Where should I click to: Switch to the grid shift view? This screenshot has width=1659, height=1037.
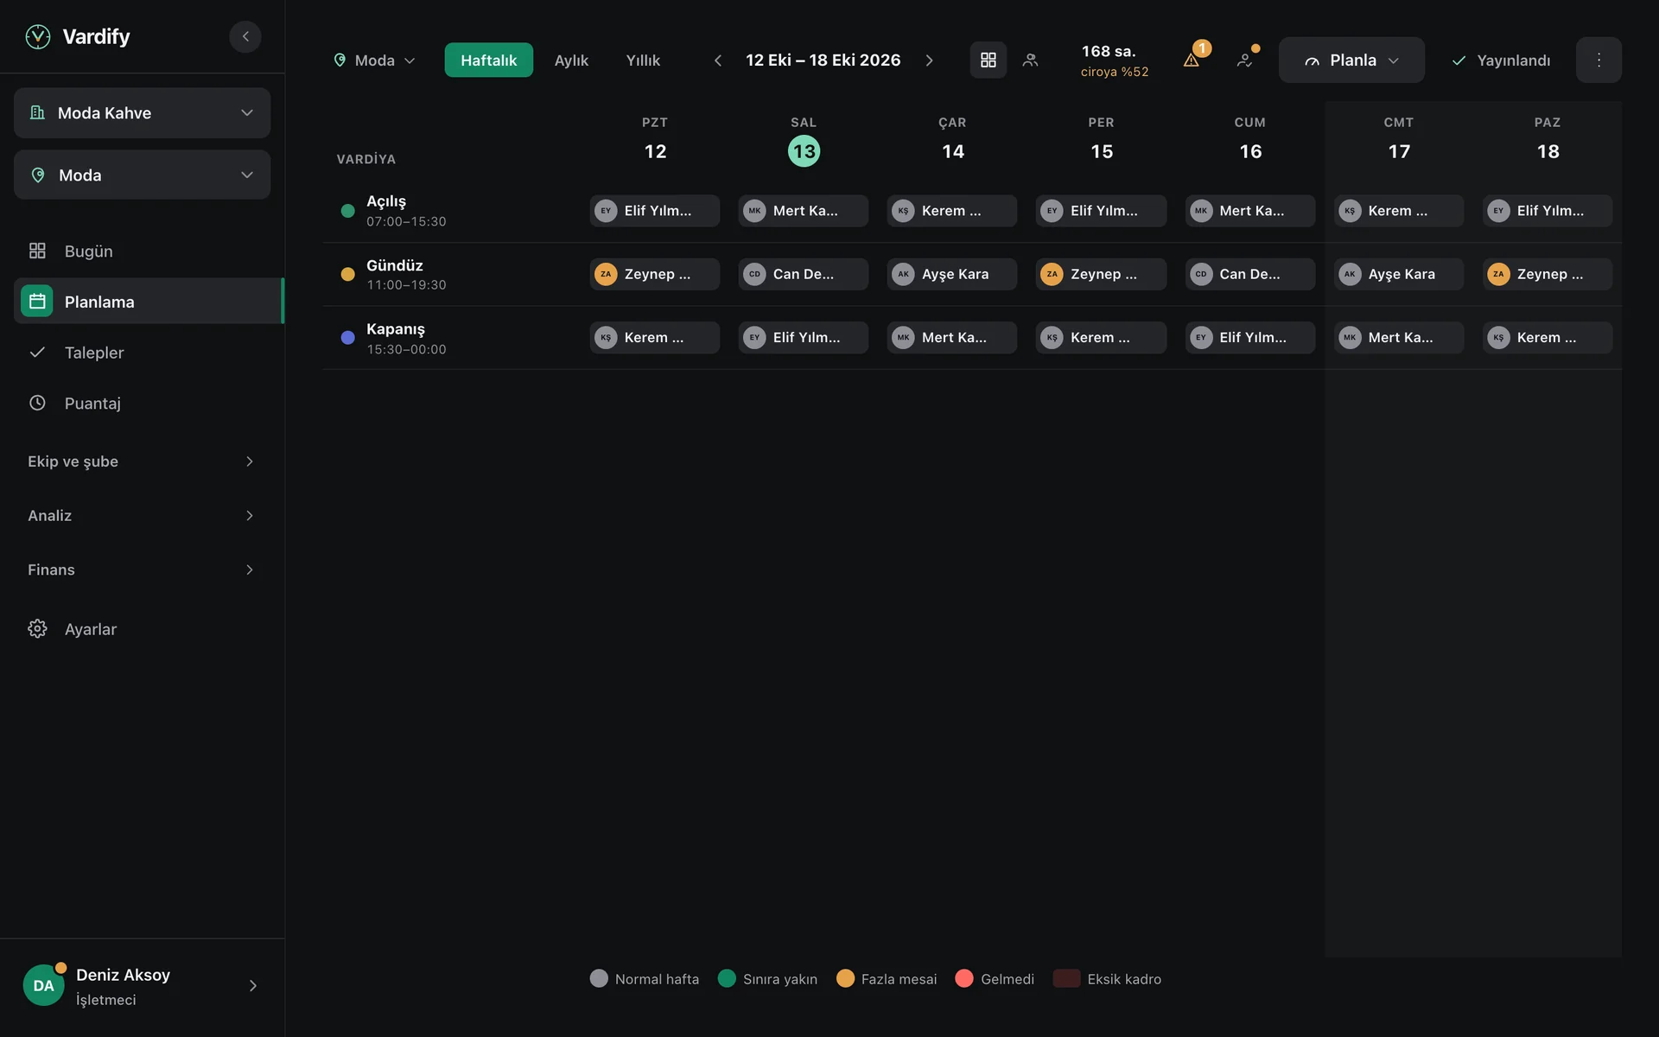click(x=988, y=60)
